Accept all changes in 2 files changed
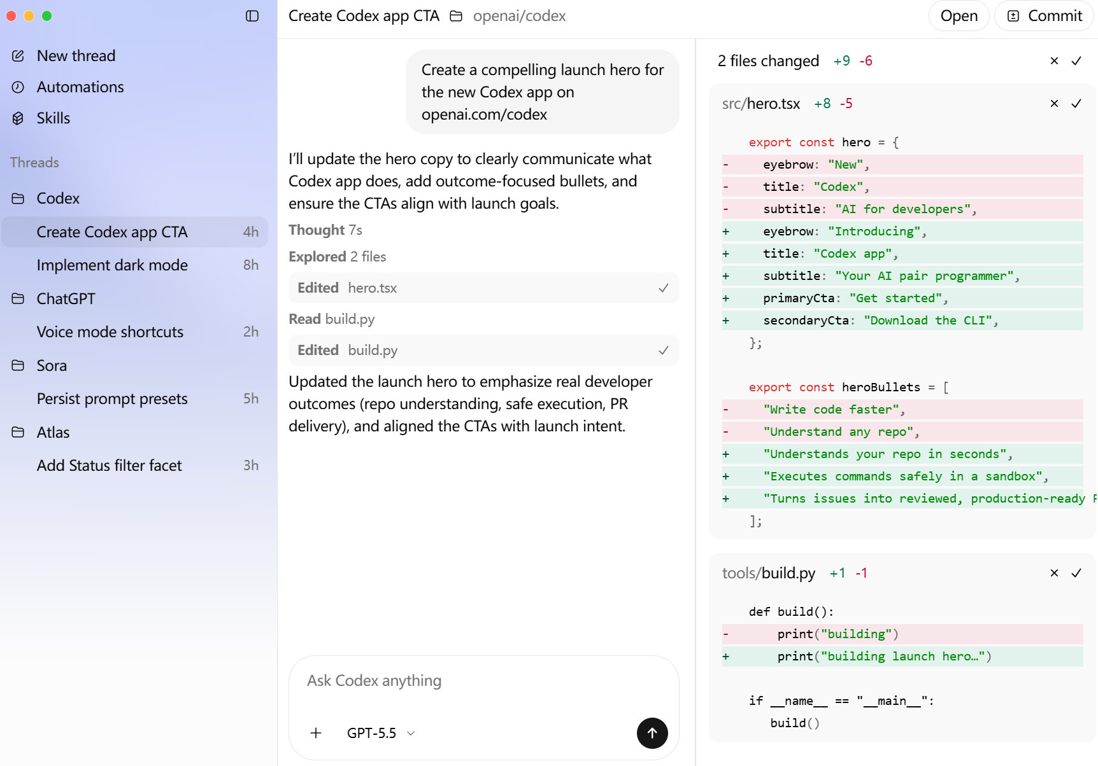Image resolution: width=1098 pixels, height=766 pixels. coord(1076,61)
